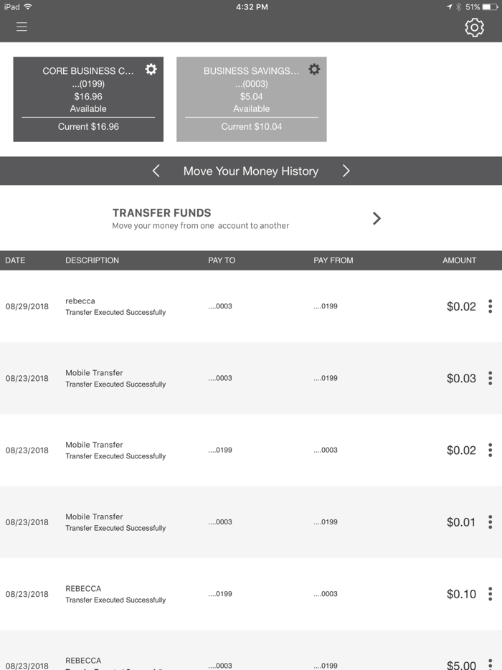Open options menu for the rebecca transfer

click(x=490, y=306)
